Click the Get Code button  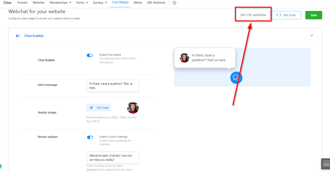pyautogui.click(x=286, y=15)
